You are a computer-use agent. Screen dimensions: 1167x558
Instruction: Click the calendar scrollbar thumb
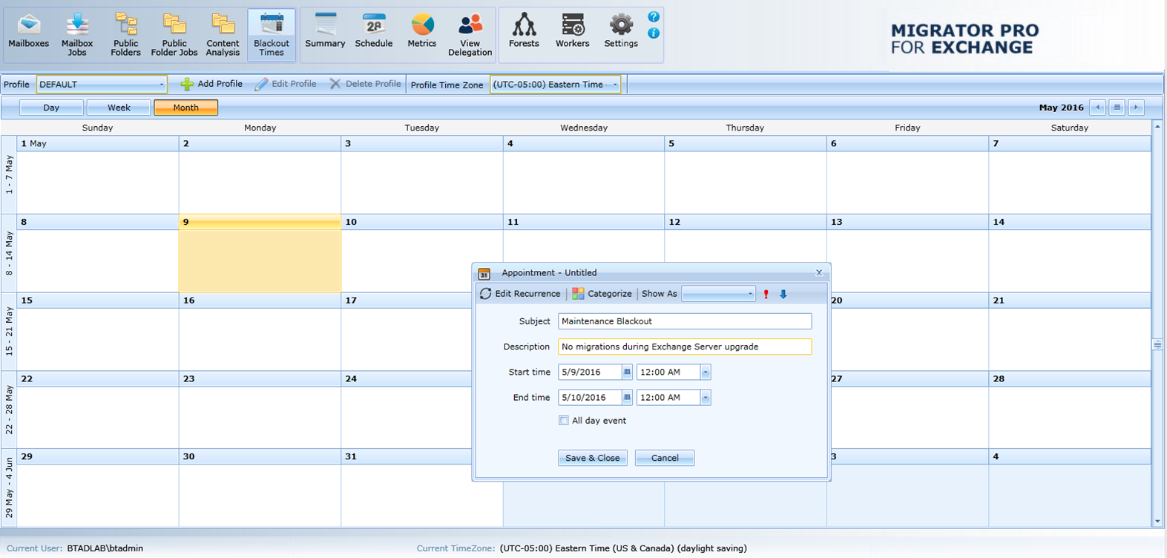point(1157,344)
